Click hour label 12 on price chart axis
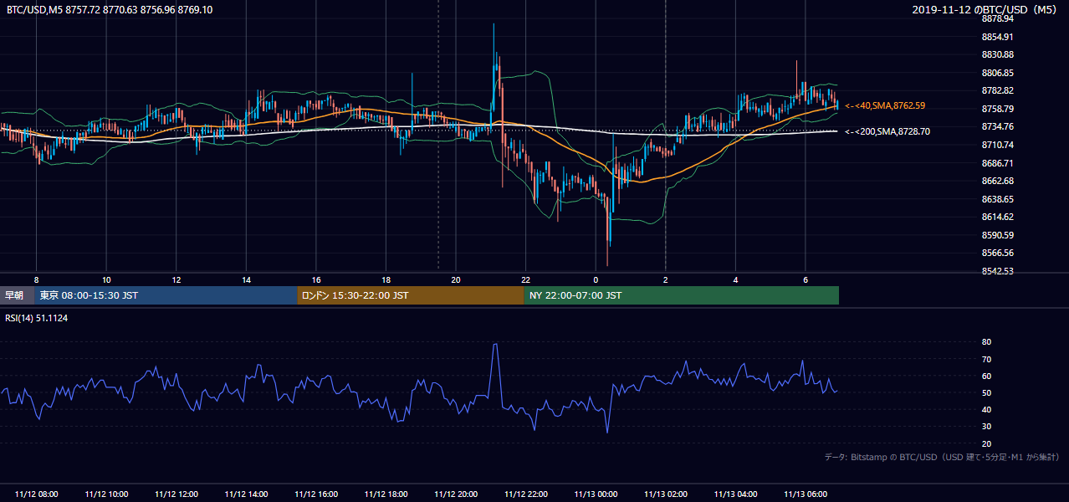This screenshot has width=1069, height=502. [x=176, y=279]
